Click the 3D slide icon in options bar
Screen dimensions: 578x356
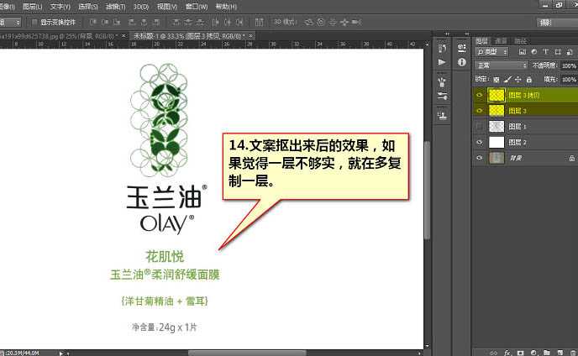click(x=344, y=23)
